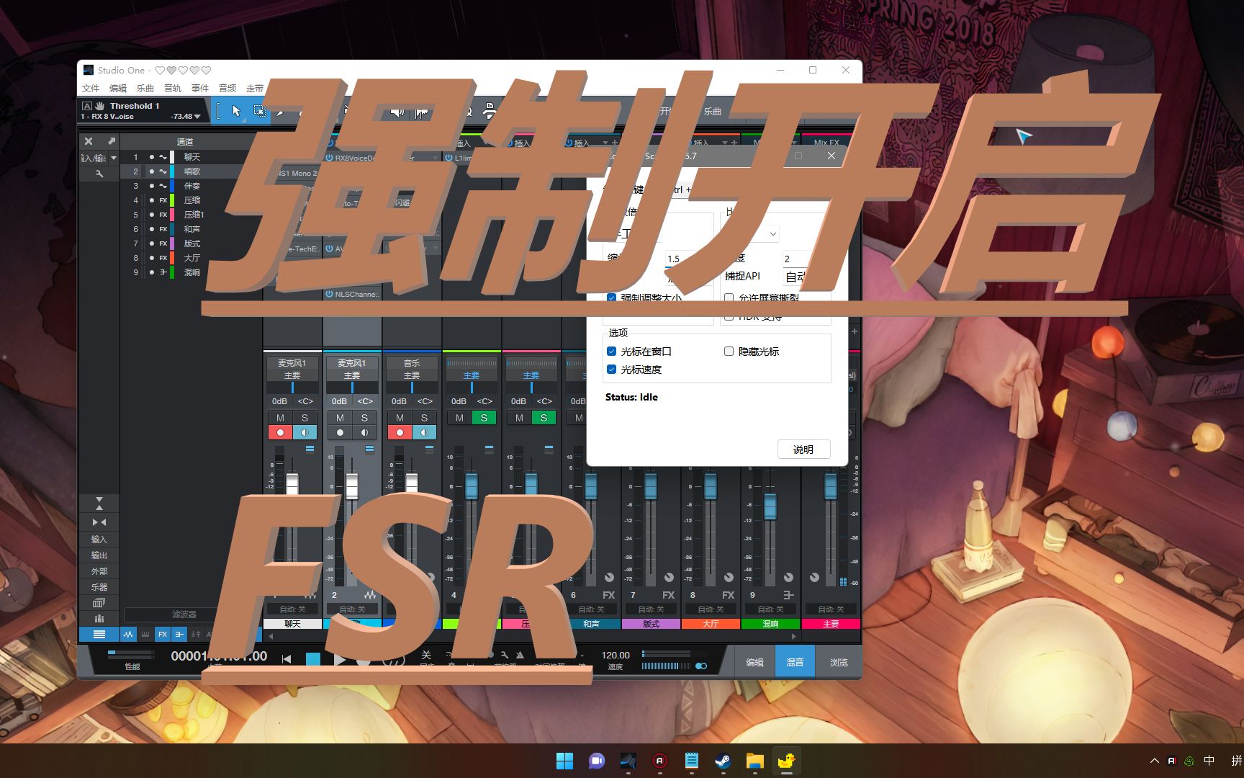This screenshot has width=1244, height=778.
Task: Click the volume fader of the first 麦克风1 channel
Action: (x=292, y=485)
